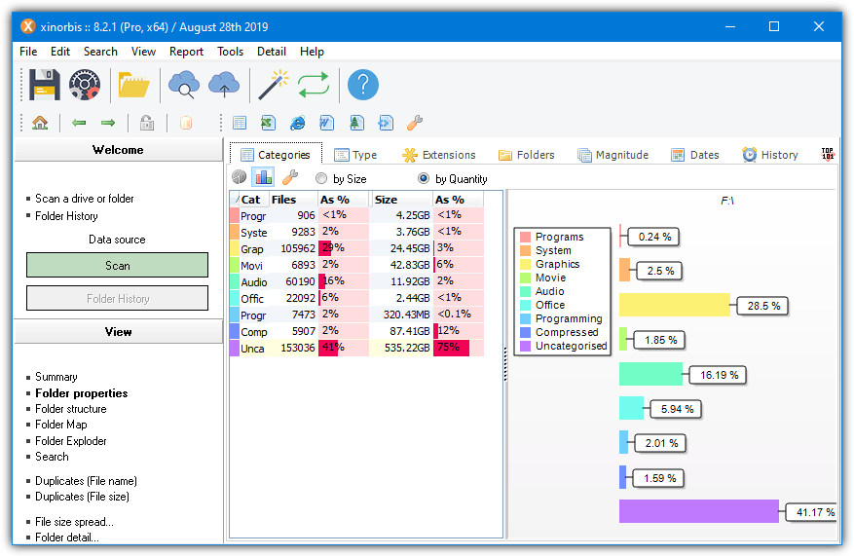Open the Detail menu
854x556 pixels.
[272, 52]
